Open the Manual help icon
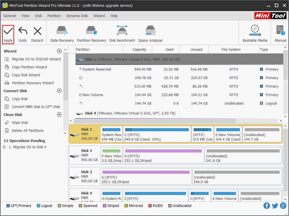Image resolution: width=289 pixels, height=216 pixels. [280, 30]
